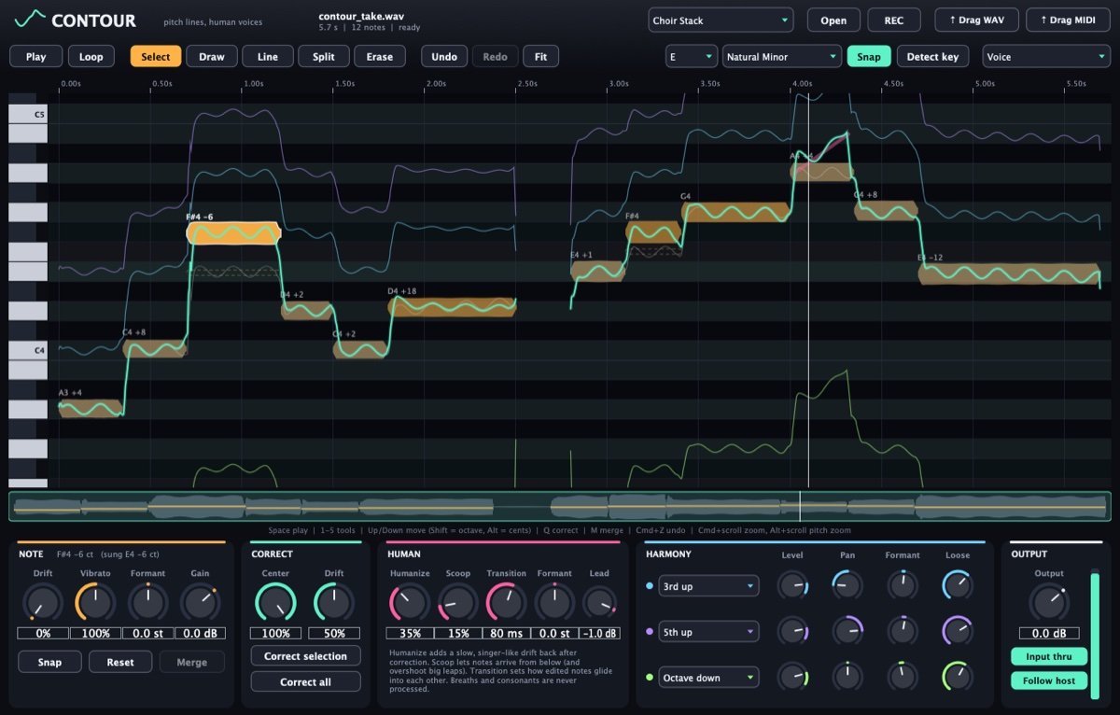The image size is (1120, 715).
Task: Click the Scoop knob
Action: click(x=458, y=603)
